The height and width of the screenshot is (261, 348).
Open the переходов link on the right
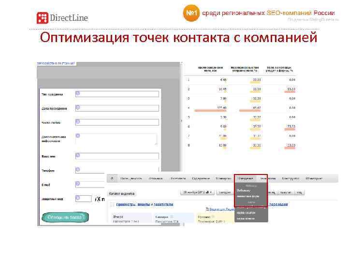(278, 204)
